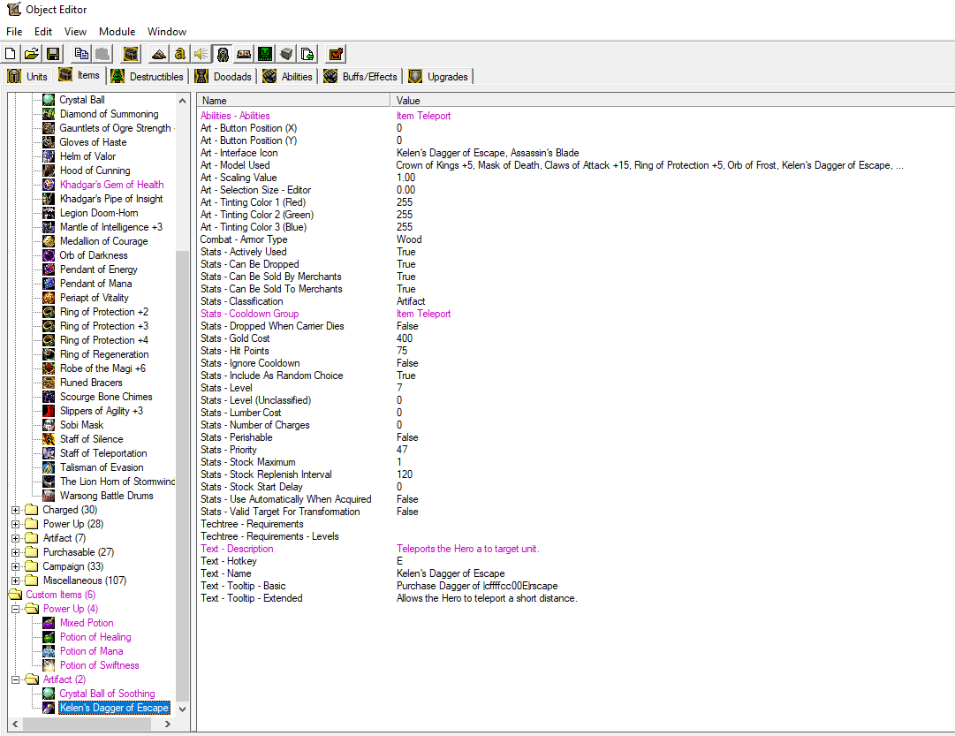Screen dimensions: 955x736
Task: Click the Copy toolbar icon
Action: click(81, 54)
